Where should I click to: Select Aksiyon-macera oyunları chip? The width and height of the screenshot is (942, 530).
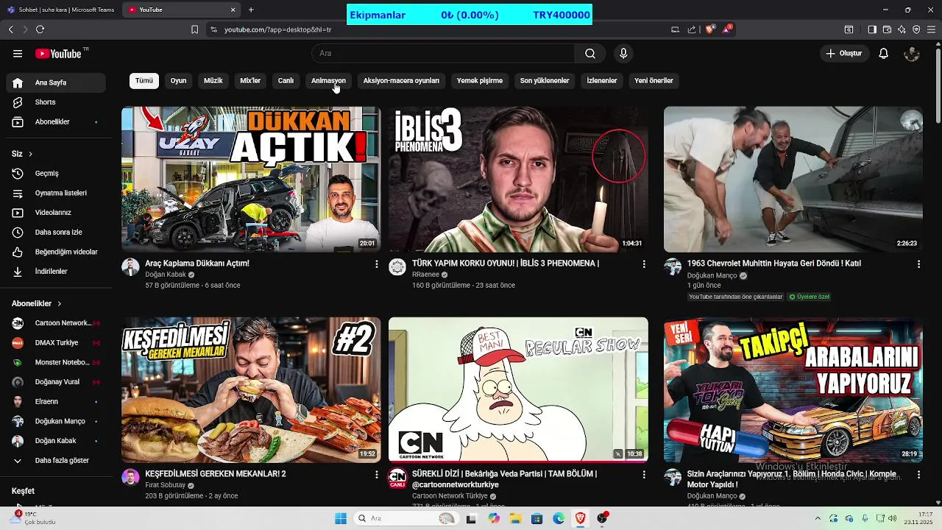401,81
